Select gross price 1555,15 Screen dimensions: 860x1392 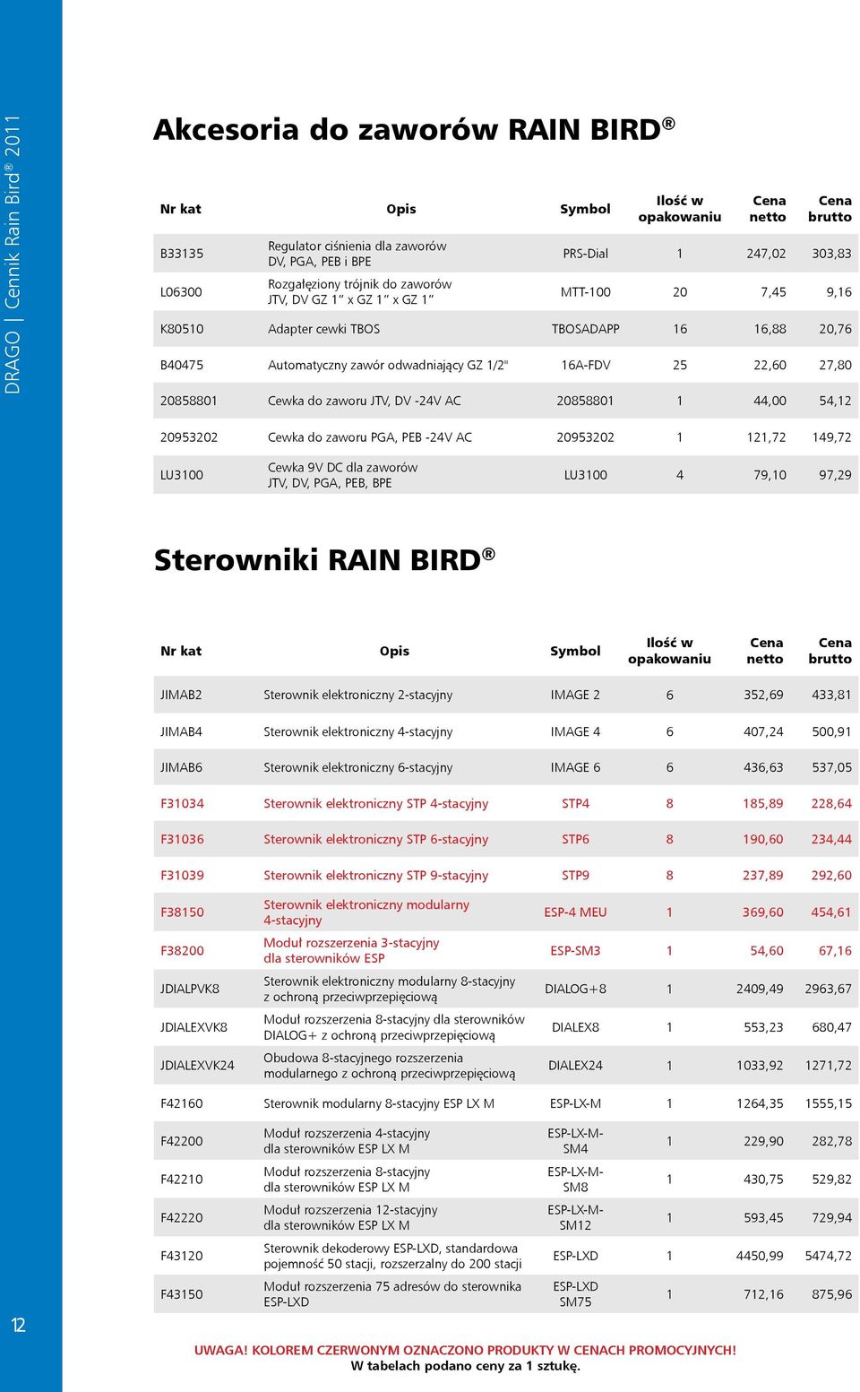pyautogui.click(x=829, y=1103)
